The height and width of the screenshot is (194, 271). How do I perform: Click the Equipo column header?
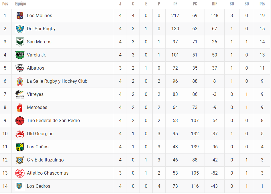tap(21, 4)
